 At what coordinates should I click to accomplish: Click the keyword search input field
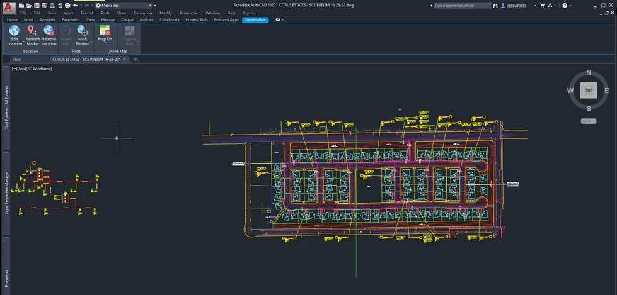point(463,5)
